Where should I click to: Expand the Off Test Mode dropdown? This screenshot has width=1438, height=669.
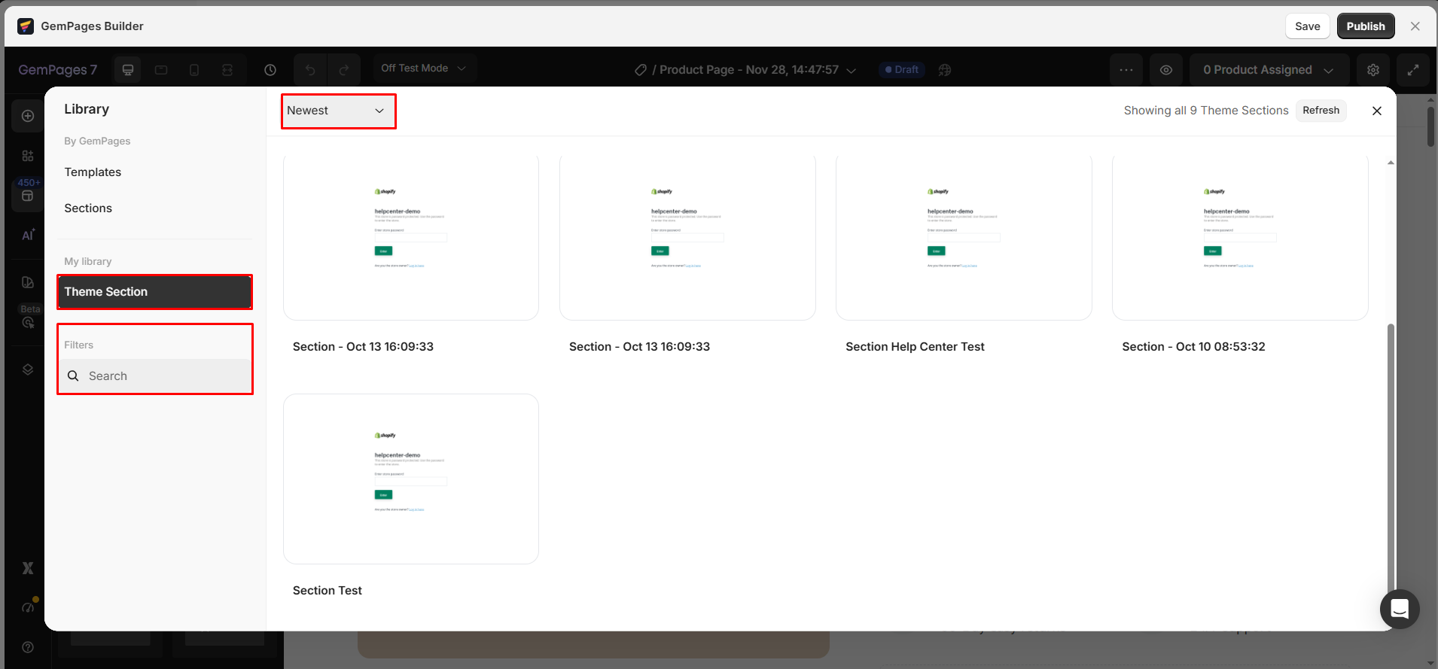coord(424,68)
